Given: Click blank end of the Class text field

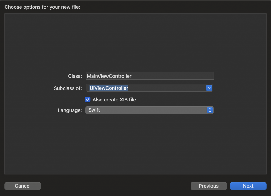Looking at the screenshot, I should (185, 76).
